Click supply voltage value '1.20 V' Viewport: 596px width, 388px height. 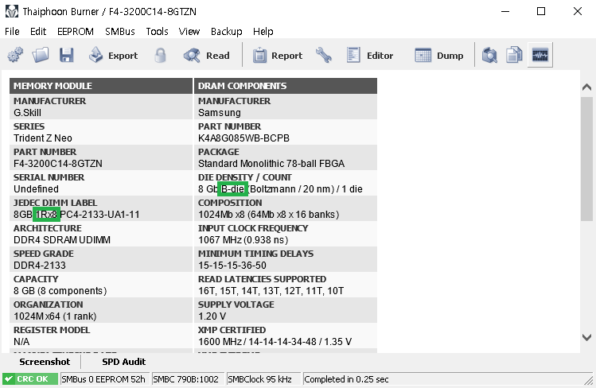pos(212,316)
